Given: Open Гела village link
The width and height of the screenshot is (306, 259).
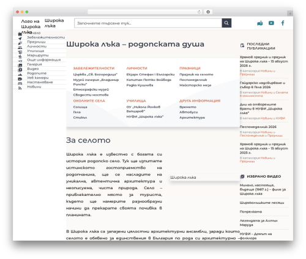Looking at the screenshot, I should [x=77, y=112].
